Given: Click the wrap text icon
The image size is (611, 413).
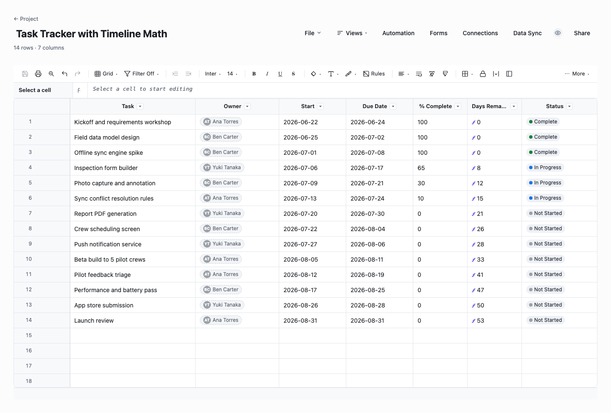Looking at the screenshot, I should [x=419, y=74].
